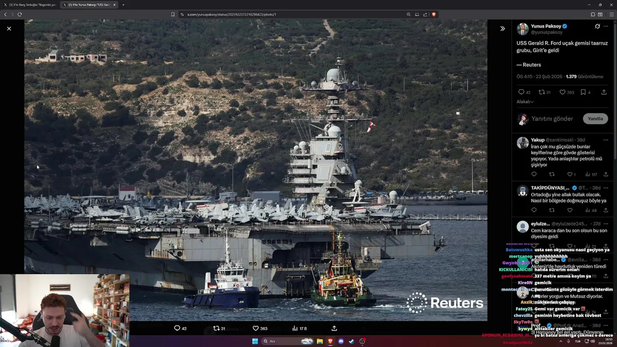
Task: Open TAKİPDÜNYASI profile name
Action: pos(550,187)
